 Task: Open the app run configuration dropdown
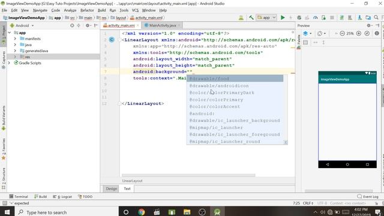266,17
